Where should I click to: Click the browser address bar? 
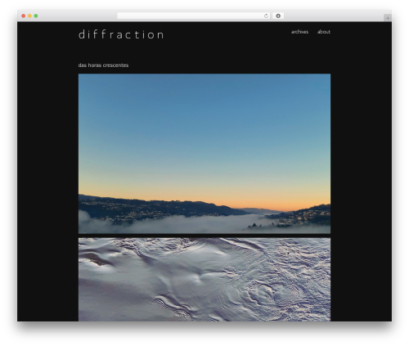tap(194, 16)
